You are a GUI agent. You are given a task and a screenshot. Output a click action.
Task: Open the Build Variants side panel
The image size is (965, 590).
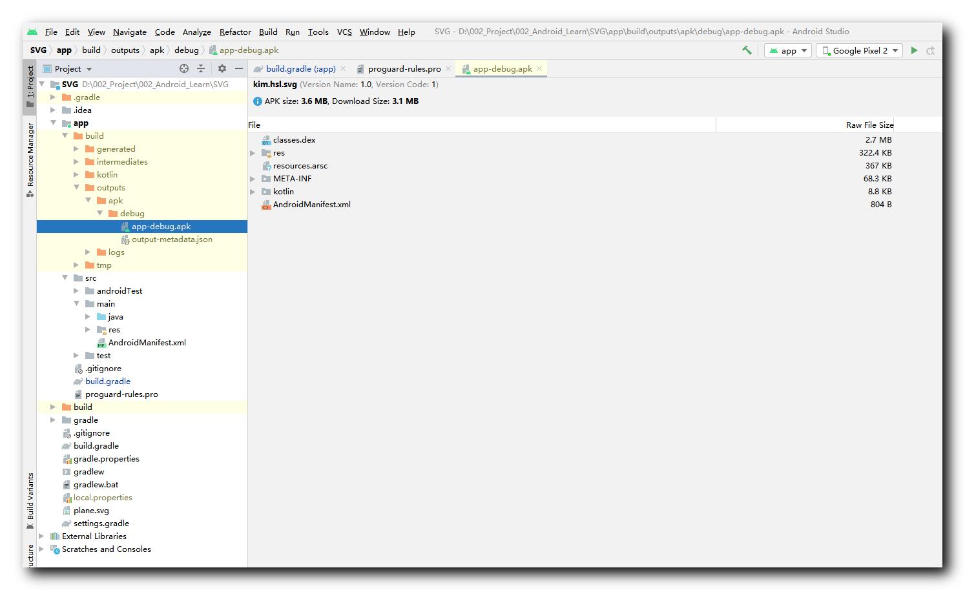(30, 501)
